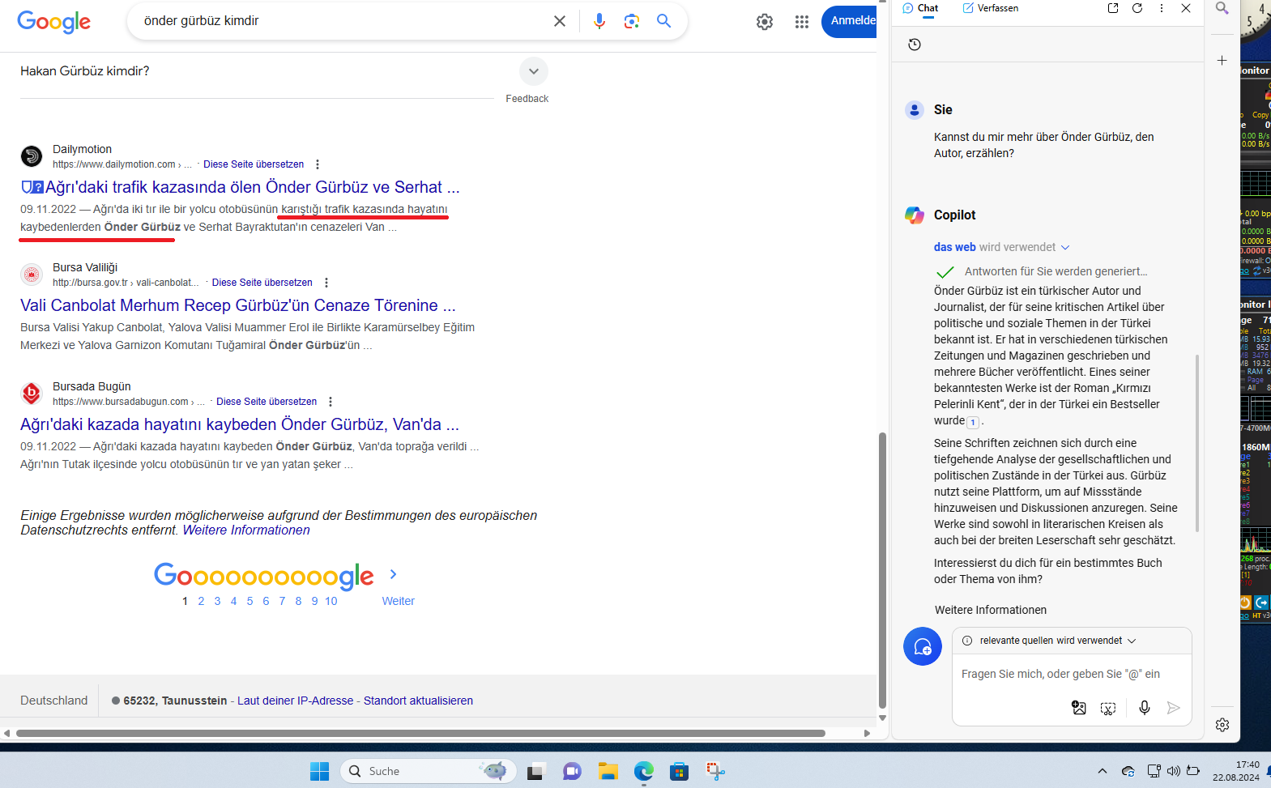Send the Copilot message

tap(1173, 708)
